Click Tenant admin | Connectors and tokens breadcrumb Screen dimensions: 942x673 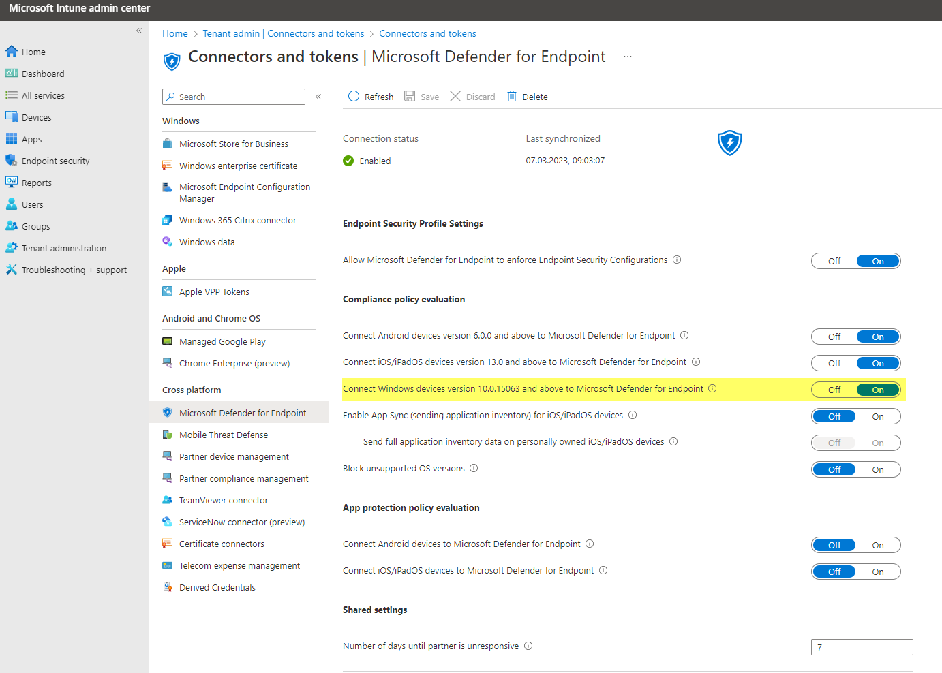[x=284, y=33]
